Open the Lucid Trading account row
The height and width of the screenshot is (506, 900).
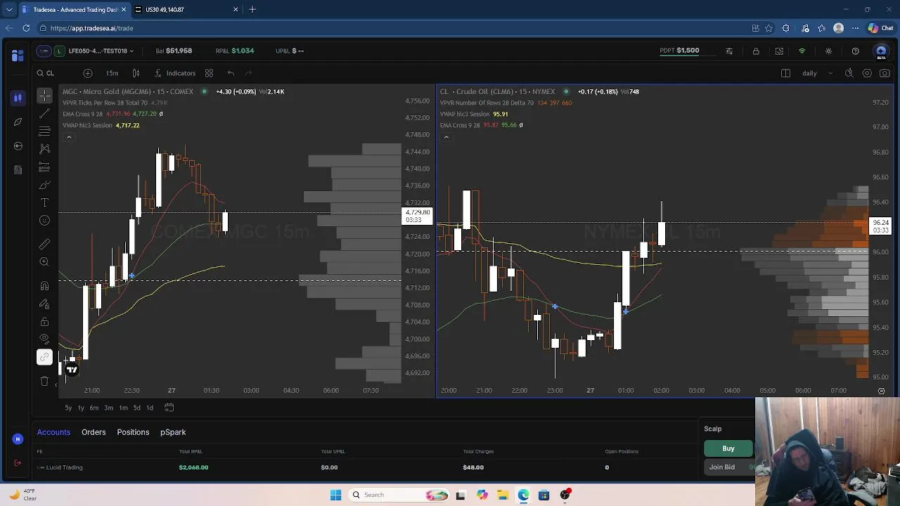click(366, 467)
